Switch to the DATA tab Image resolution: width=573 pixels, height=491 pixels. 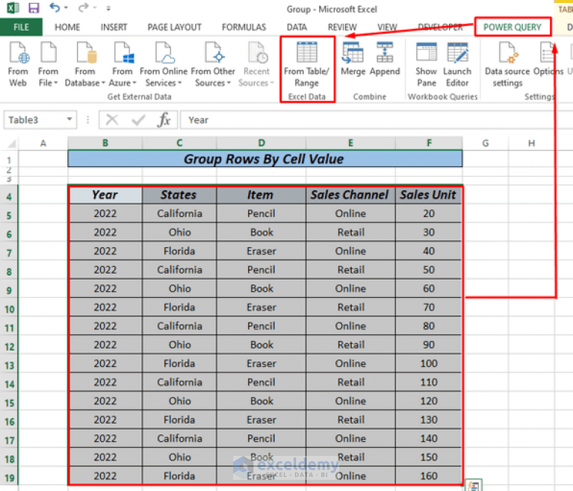(x=297, y=27)
